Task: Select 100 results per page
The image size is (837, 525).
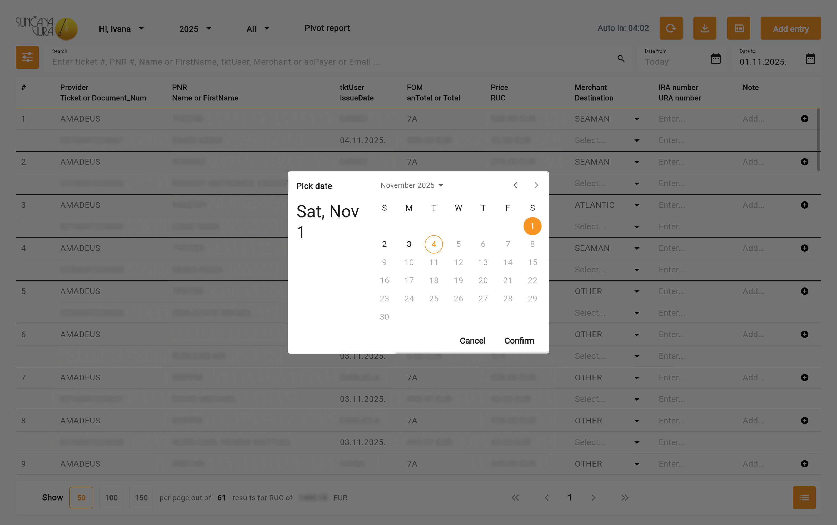Action: [x=111, y=497]
